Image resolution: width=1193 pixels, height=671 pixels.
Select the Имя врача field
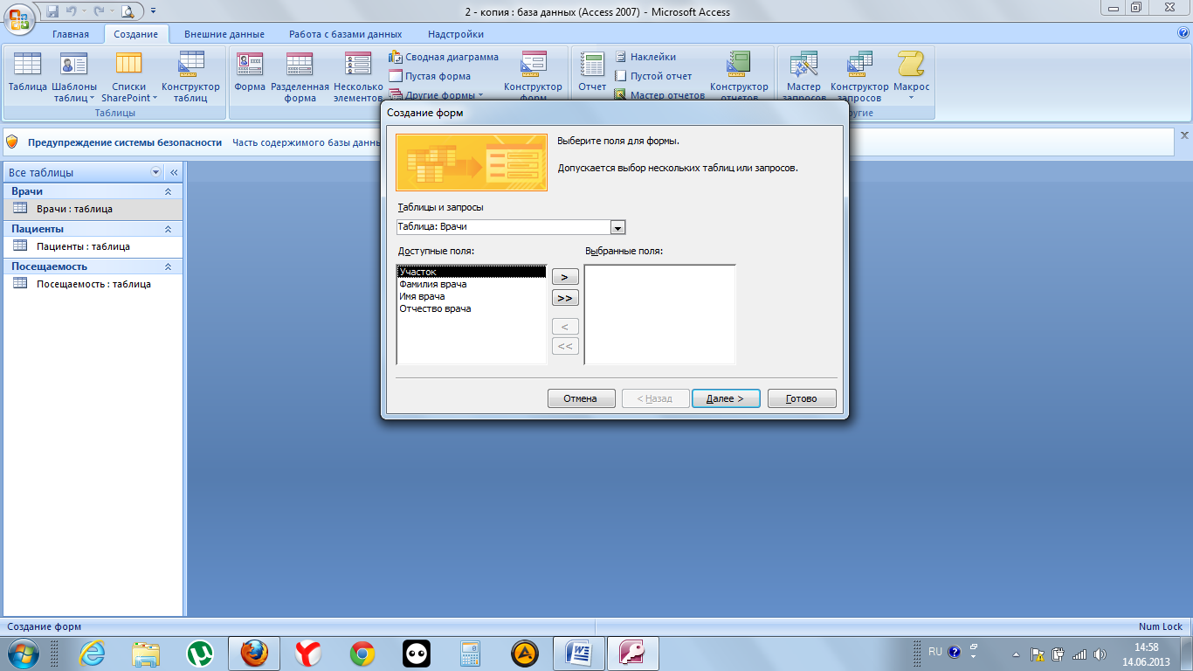pos(472,296)
